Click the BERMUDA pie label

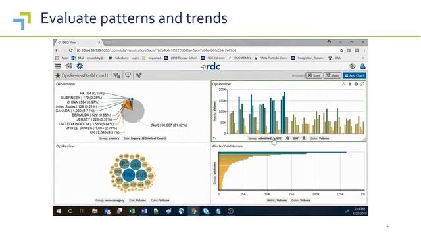point(91,115)
